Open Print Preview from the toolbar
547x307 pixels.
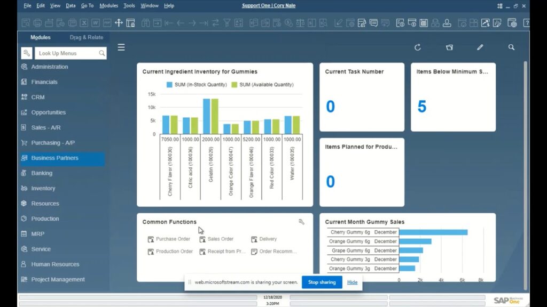click(24, 23)
